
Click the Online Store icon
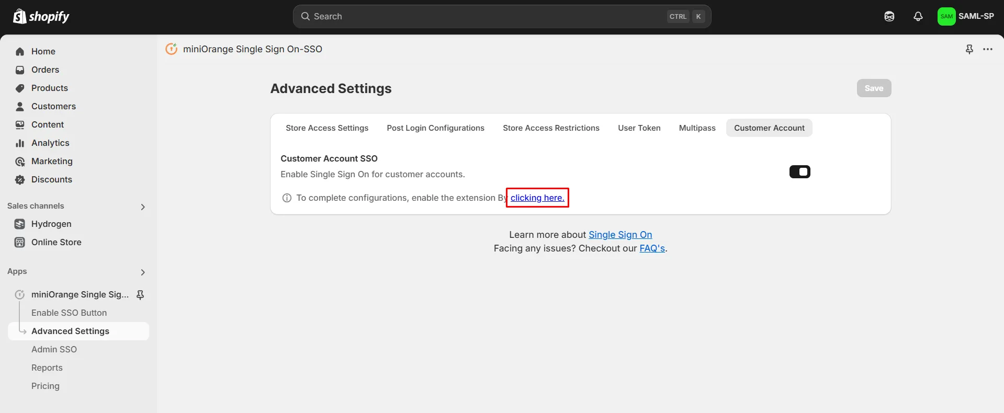click(x=20, y=242)
